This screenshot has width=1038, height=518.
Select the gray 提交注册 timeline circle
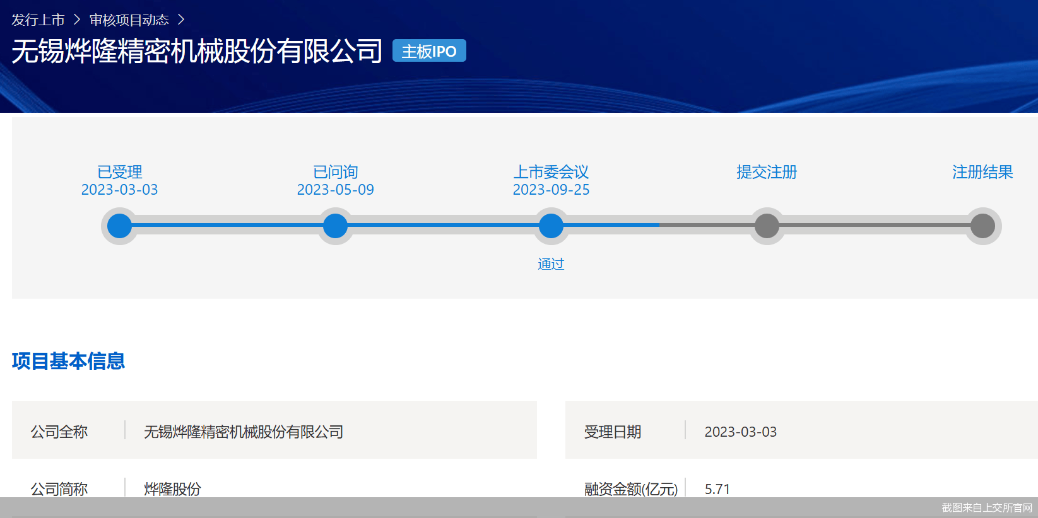click(767, 226)
